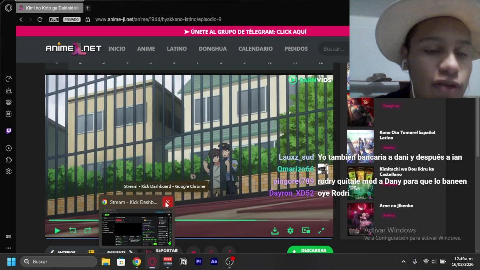Open the M chip icon in sidebar
The width and height of the screenshot is (480, 270).
point(9,114)
